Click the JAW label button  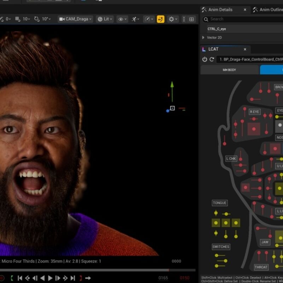click(265, 242)
